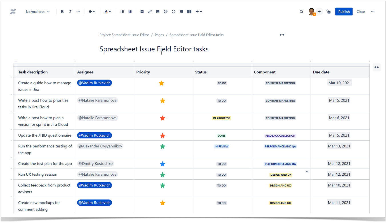Click the unlock restrictions icon near Publish
This screenshot has width=388, height=223.
328,11
